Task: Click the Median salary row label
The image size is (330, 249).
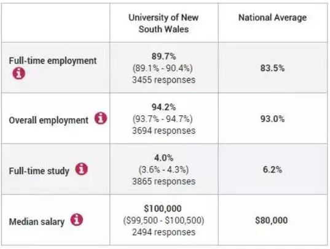Action: coord(37,222)
